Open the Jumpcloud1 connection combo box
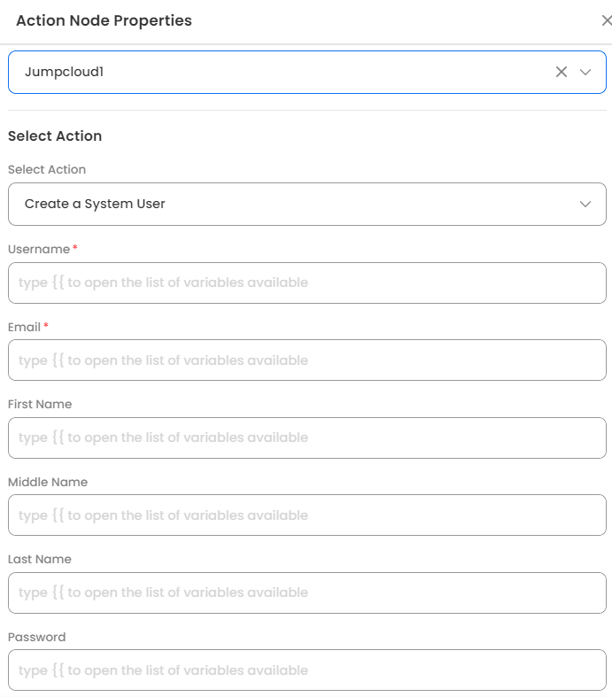 (266, 72)
